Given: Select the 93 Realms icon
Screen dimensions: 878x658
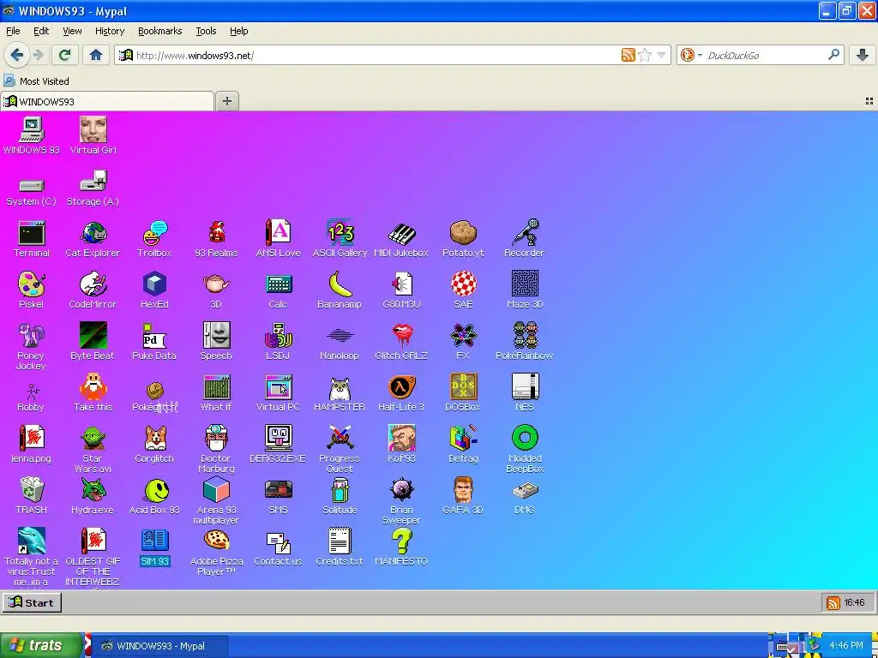Looking at the screenshot, I should coord(216,233).
